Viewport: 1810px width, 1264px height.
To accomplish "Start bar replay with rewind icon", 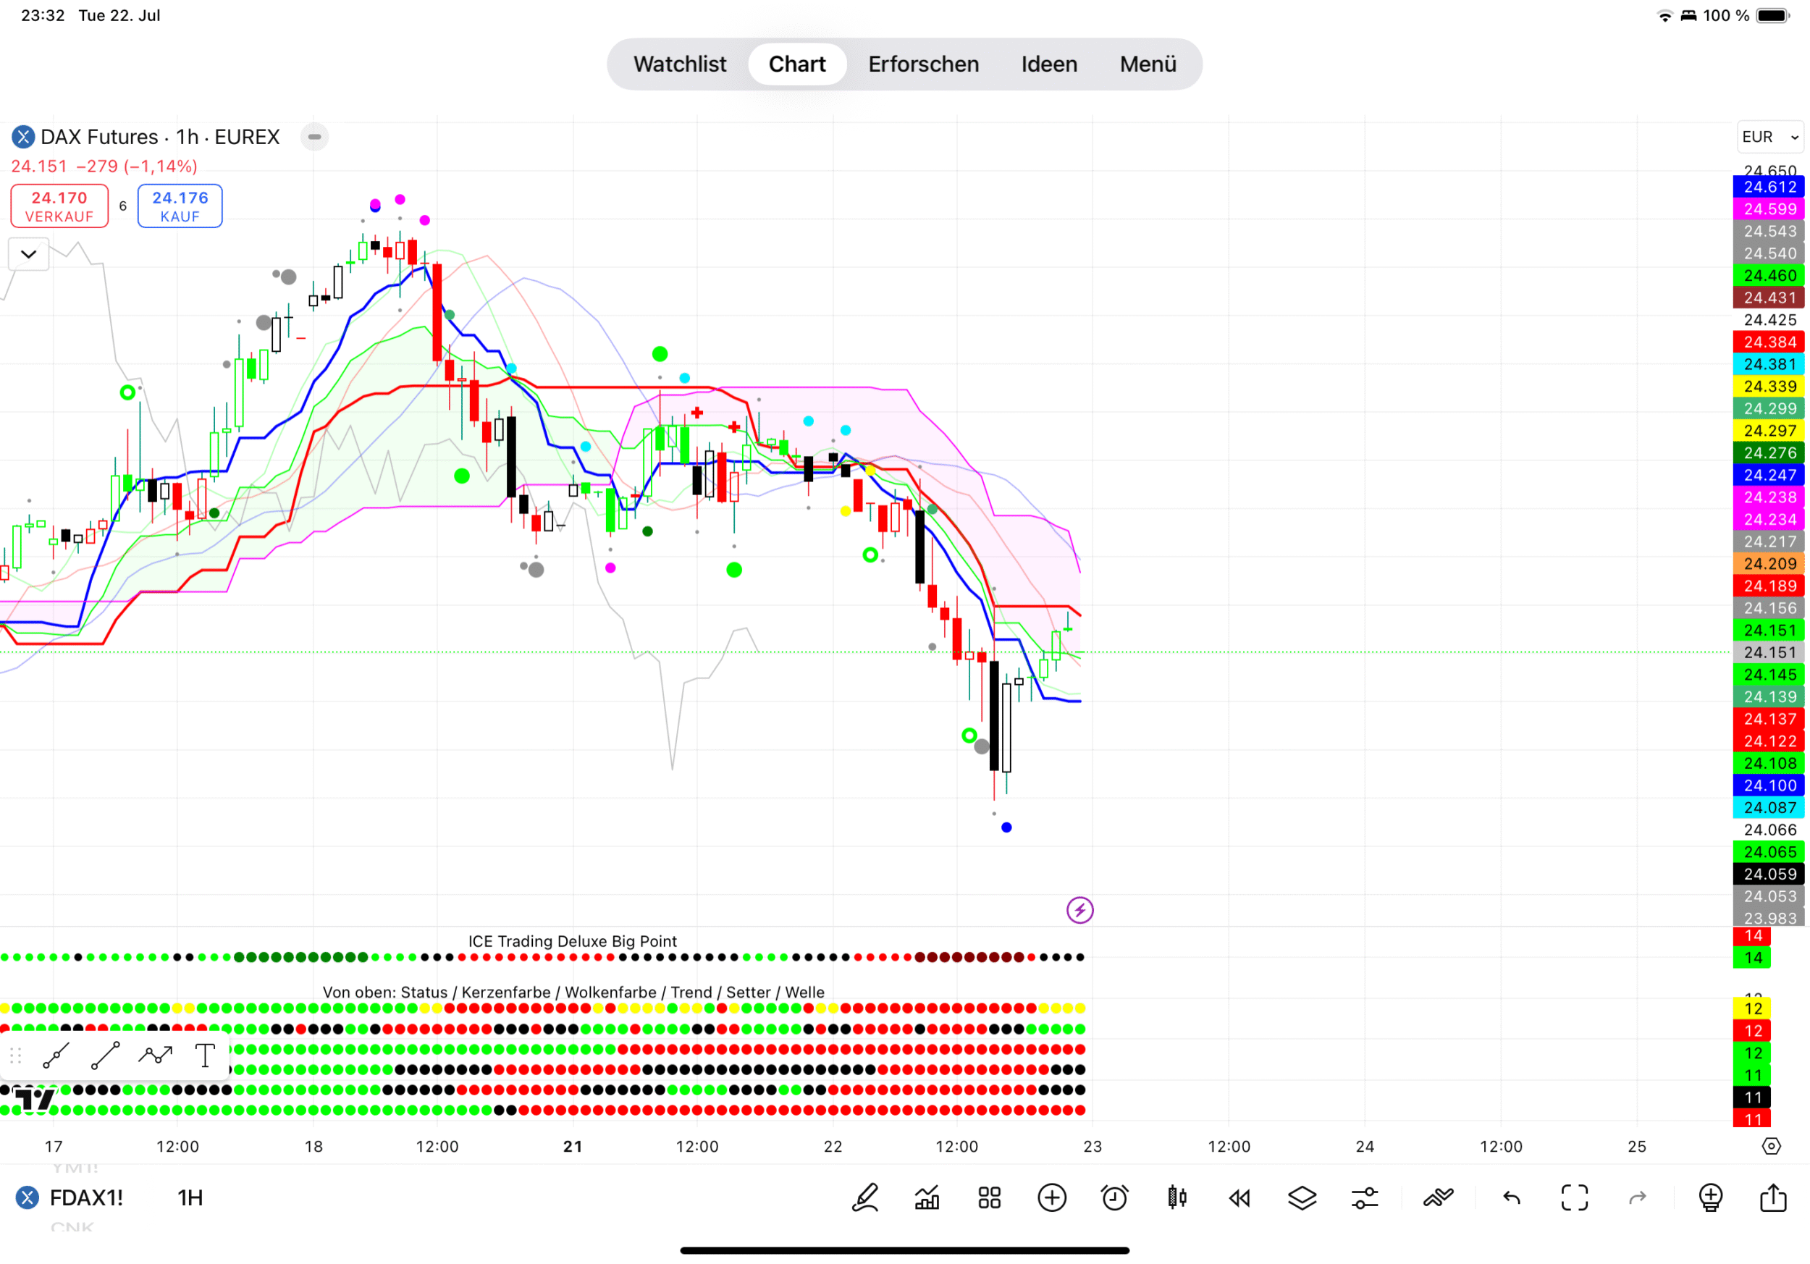I will pos(1239,1199).
